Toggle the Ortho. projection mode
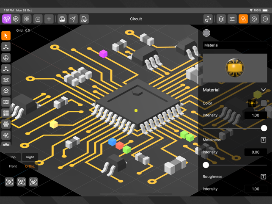Screen dimensions: 272x204 [30, 166]
